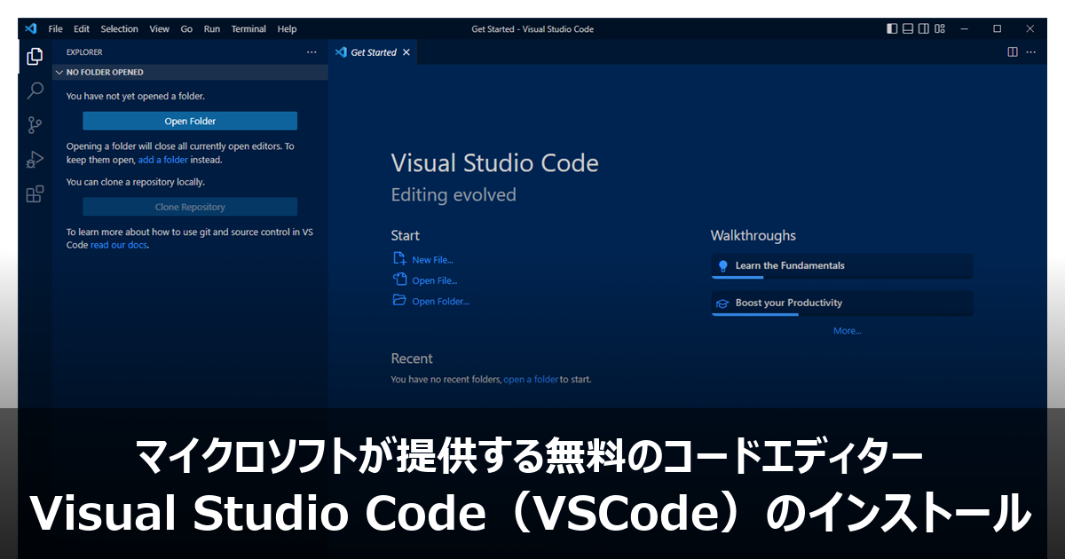
Task: Close the Get Started tab
Action: (406, 52)
